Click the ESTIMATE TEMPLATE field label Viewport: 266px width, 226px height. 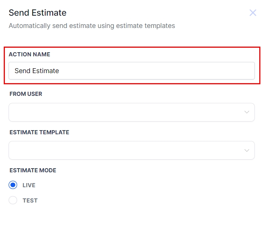click(39, 132)
